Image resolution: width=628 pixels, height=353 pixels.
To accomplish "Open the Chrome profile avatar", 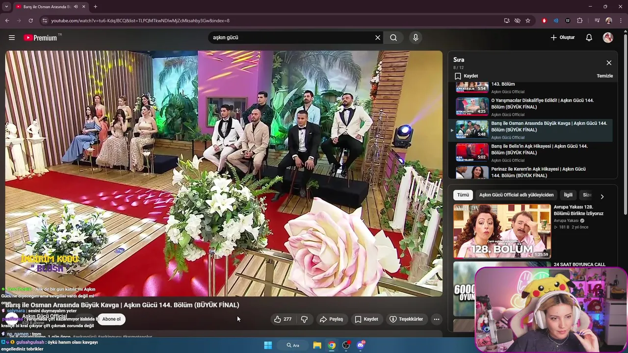I will (x=609, y=21).
